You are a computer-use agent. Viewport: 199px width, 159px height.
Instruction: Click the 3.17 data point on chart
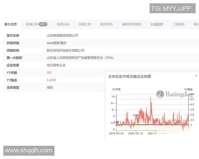coord(155,122)
